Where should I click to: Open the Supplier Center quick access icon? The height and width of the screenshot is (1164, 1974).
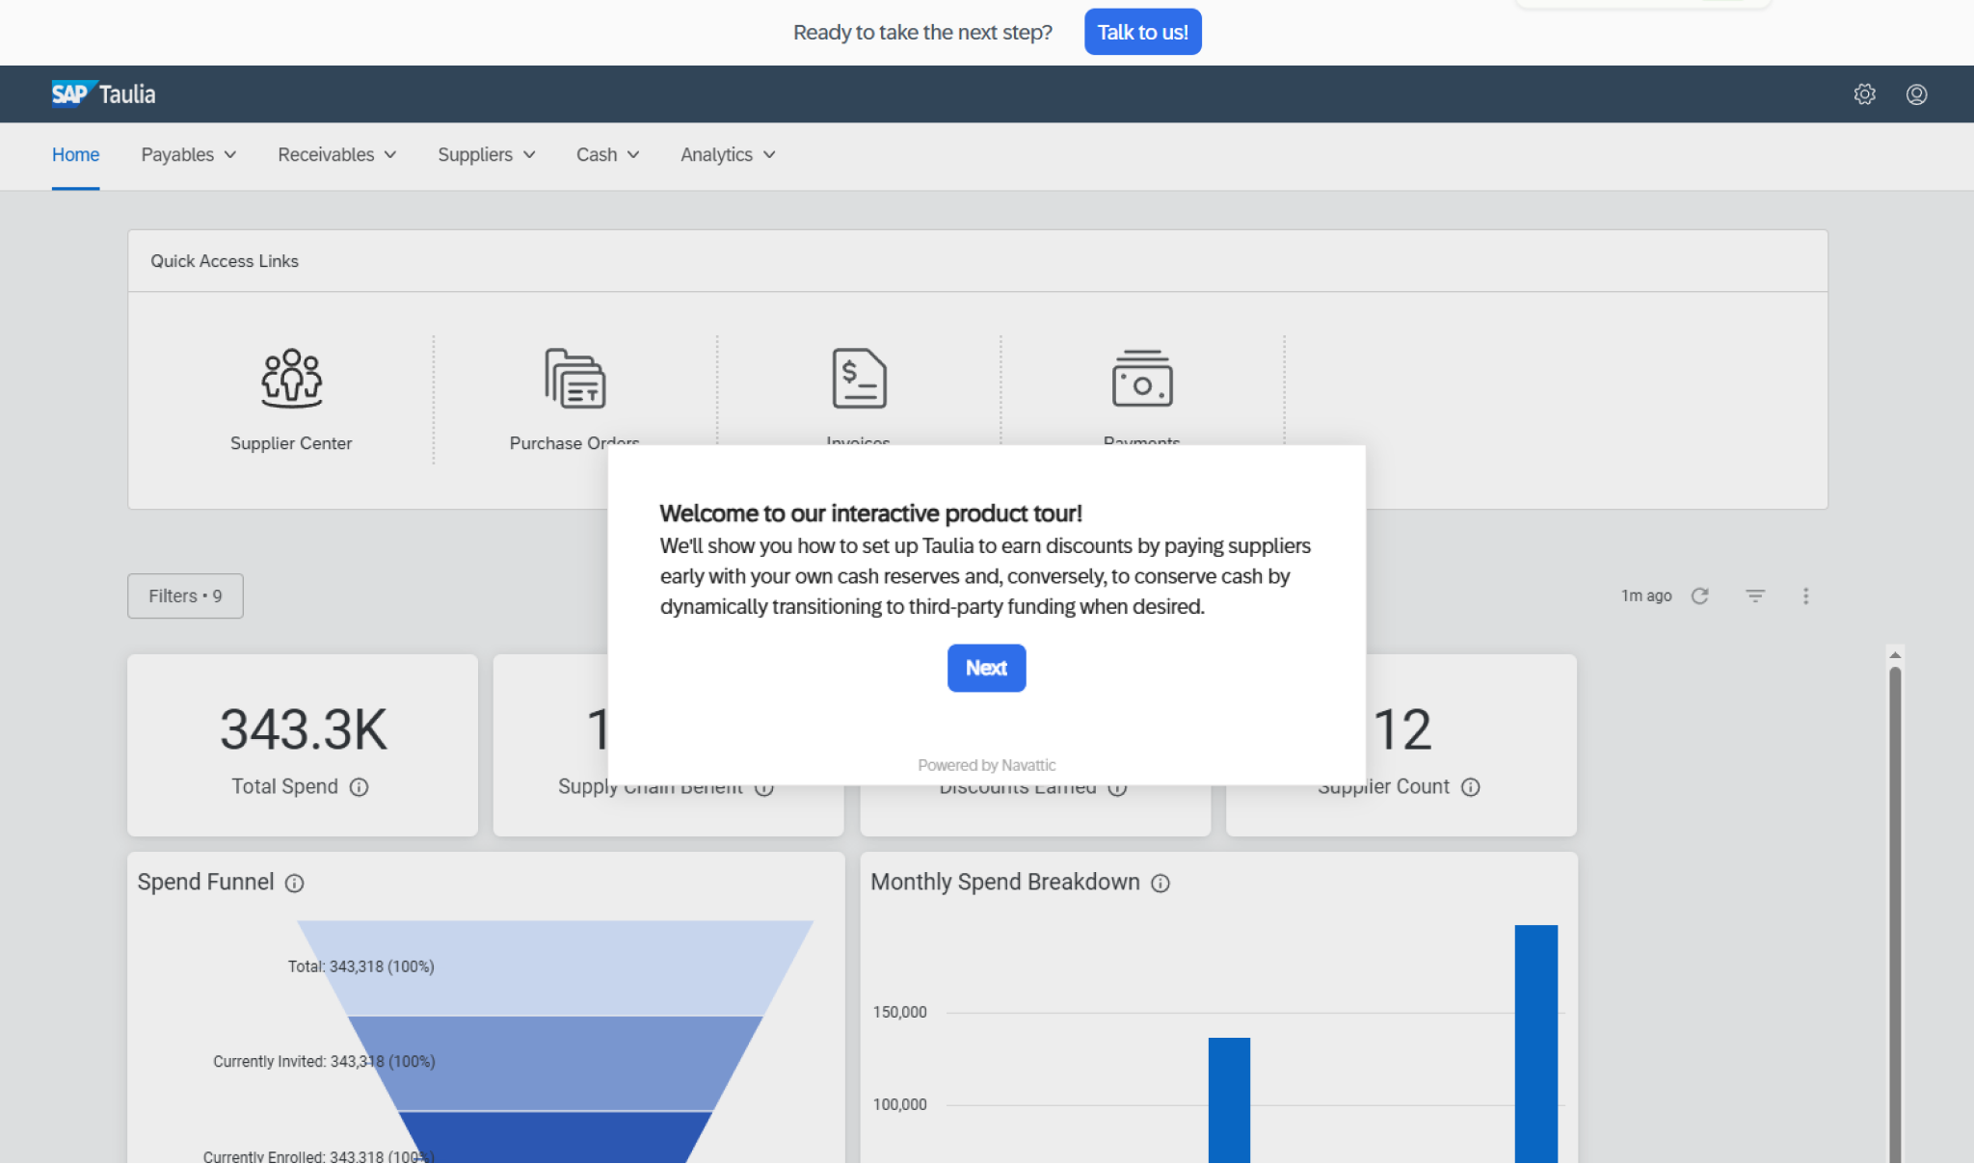[x=291, y=379]
